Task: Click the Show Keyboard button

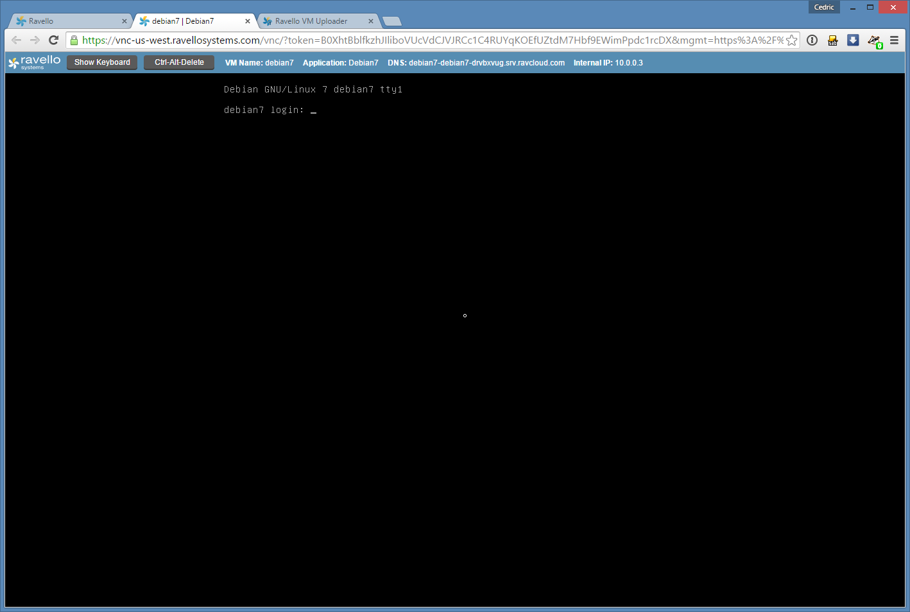Action: (x=102, y=62)
